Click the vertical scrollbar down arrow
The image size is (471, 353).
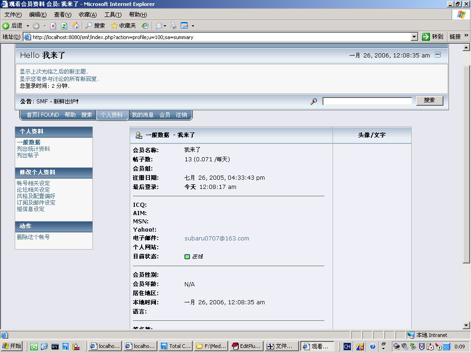tap(466, 325)
